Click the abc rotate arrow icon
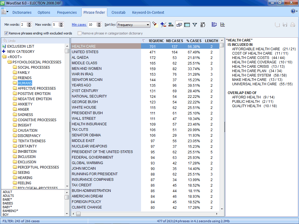This screenshot has height=224, width=299. pyautogui.click(x=203, y=25)
